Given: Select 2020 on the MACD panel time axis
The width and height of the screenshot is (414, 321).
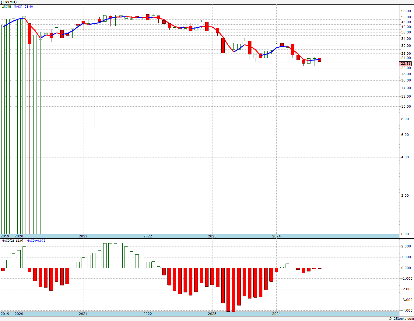Looking at the screenshot, I should click(x=19, y=314).
